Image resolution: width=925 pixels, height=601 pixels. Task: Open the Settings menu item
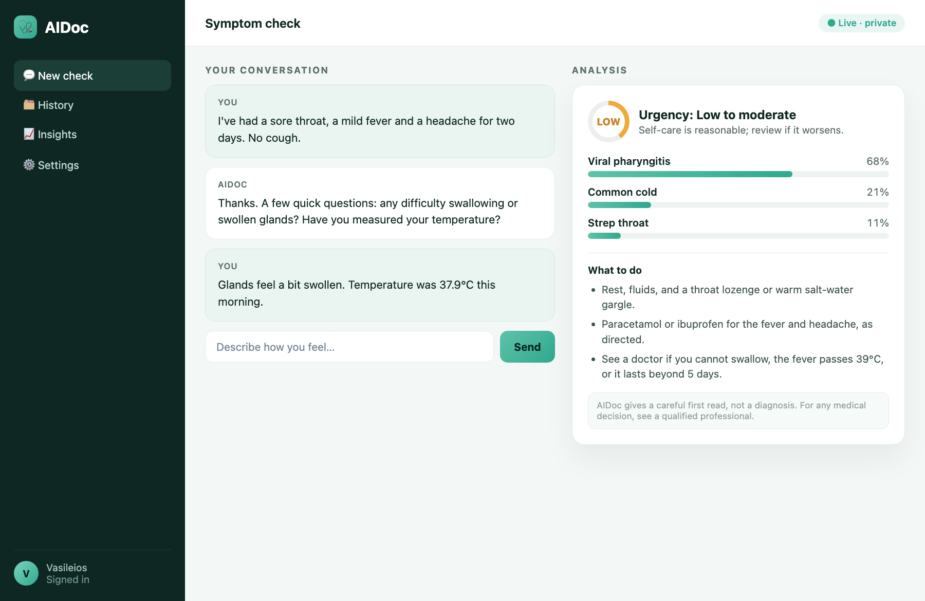pos(92,165)
